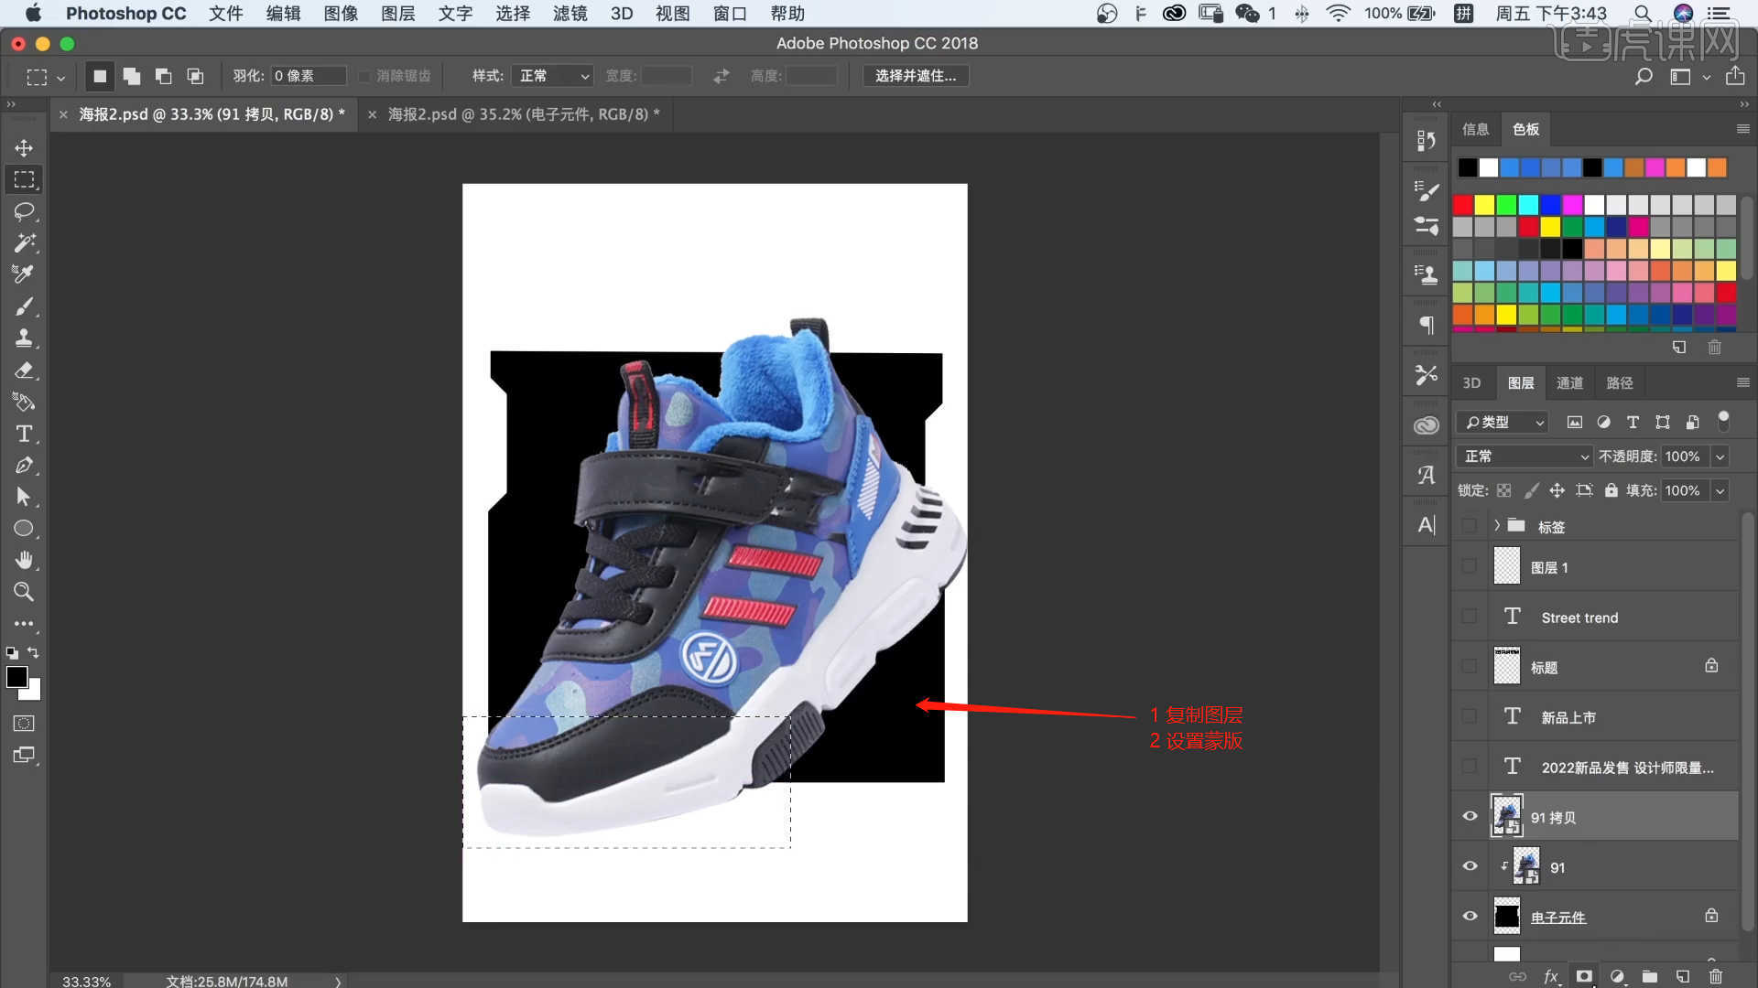The image size is (1758, 988).
Task: Click Create new layer icon in Layers panel
Action: 1683,976
